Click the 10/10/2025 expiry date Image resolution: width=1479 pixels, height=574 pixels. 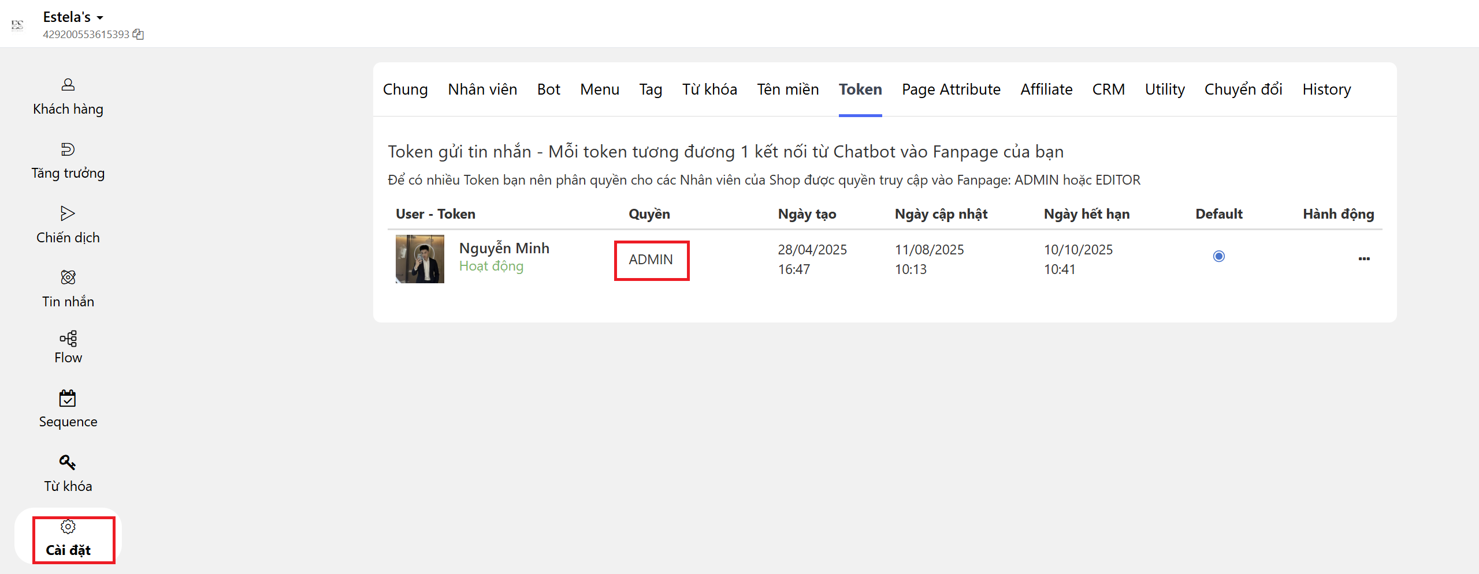(x=1078, y=250)
